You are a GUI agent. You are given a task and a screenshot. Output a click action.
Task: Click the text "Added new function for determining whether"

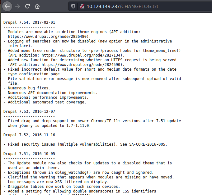click(56, 60)
